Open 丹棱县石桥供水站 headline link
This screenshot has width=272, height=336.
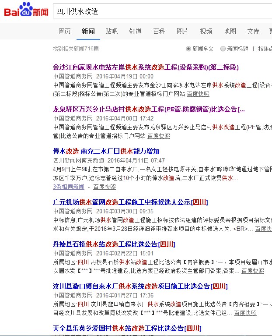[114, 244]
